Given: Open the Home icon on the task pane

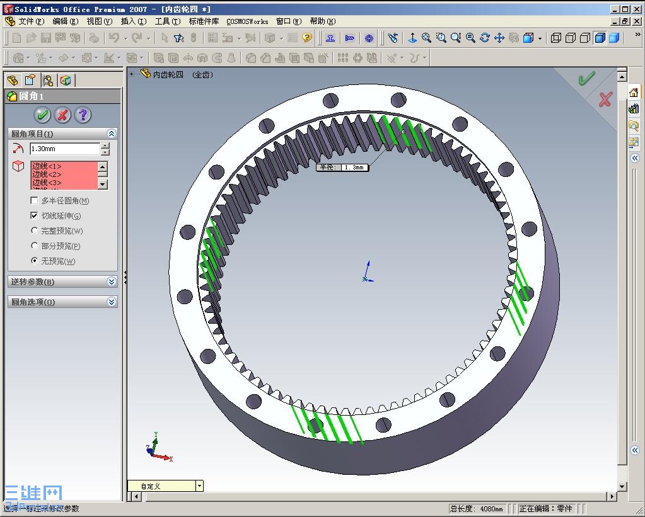Looking at the screenshot, I should click(634, 93).
